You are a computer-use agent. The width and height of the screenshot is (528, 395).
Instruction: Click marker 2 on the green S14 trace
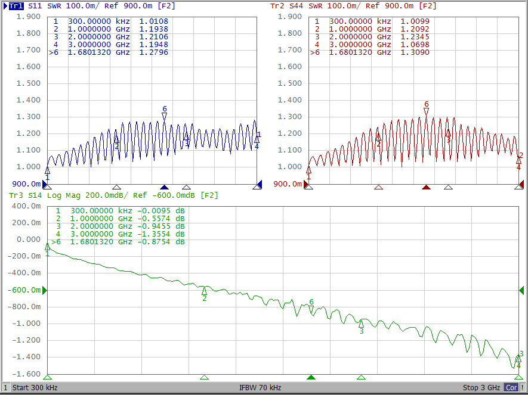(x=205, y=290)
